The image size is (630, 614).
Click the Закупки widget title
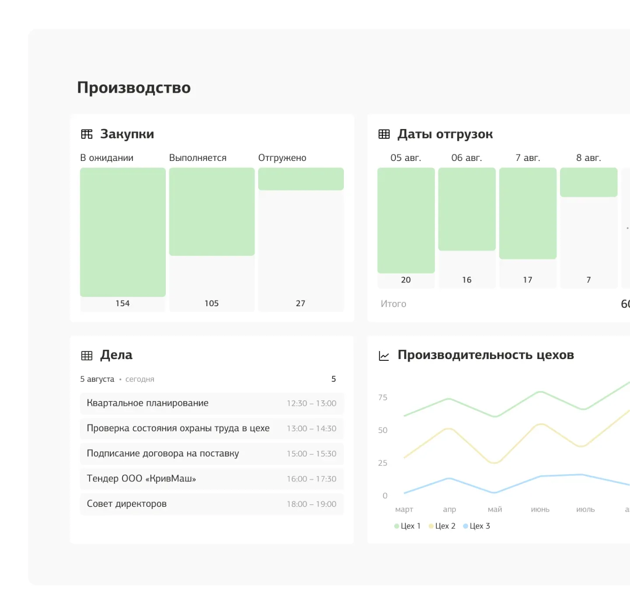(127, 134)
